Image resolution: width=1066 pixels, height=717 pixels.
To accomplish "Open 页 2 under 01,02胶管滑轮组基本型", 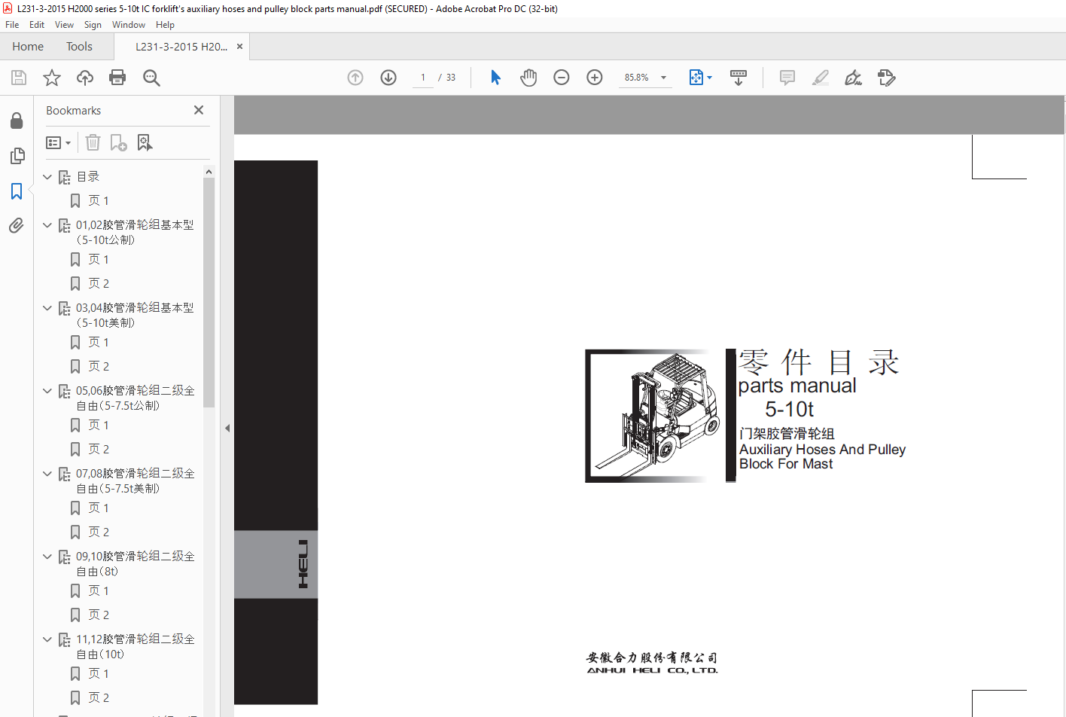I will coord(99,284).
